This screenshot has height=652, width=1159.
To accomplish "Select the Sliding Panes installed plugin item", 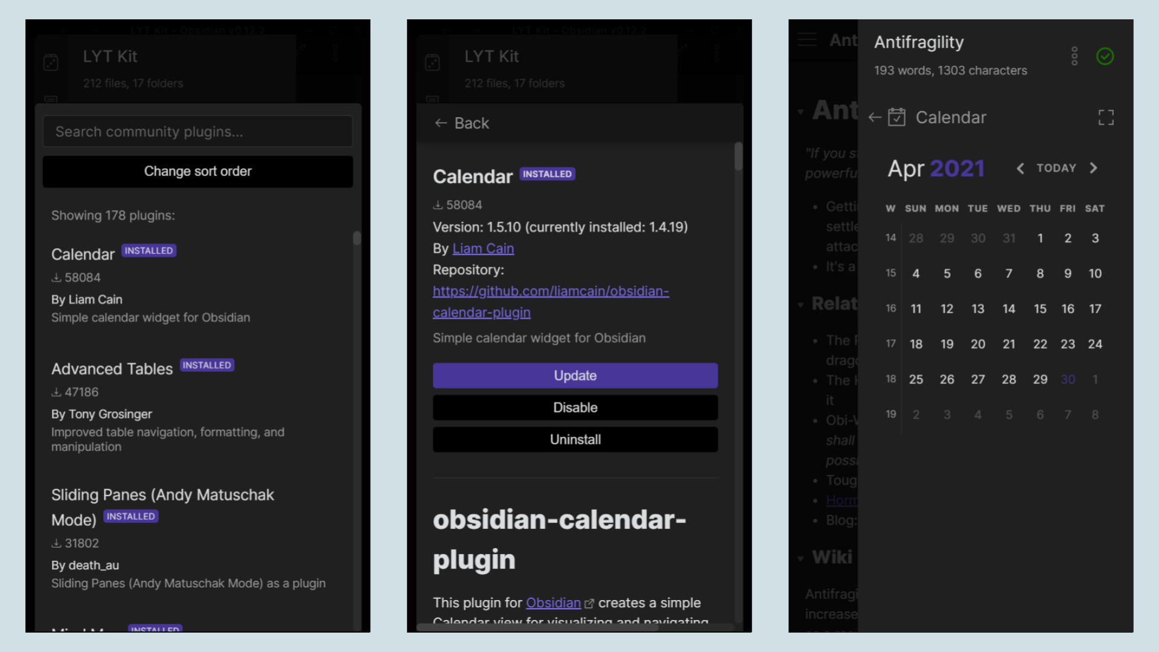I will click(197, 537).
